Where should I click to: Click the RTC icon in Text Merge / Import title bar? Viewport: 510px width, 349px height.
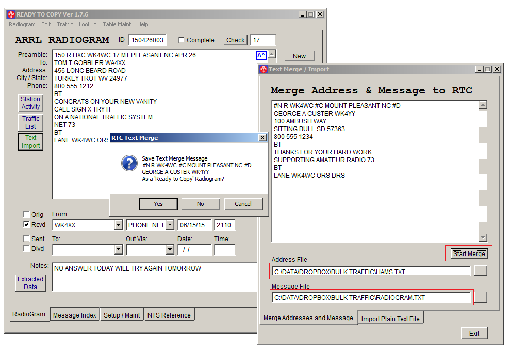point(264,69)
